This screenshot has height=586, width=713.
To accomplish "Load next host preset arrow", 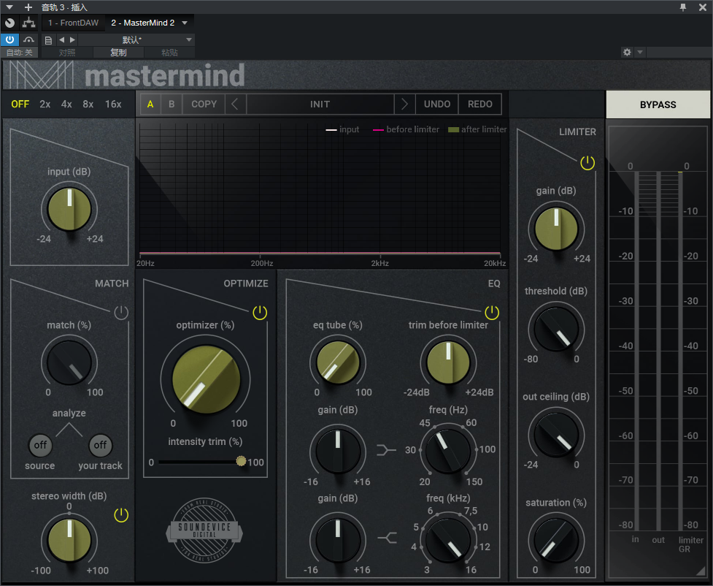I will click(x=72, y=39).
